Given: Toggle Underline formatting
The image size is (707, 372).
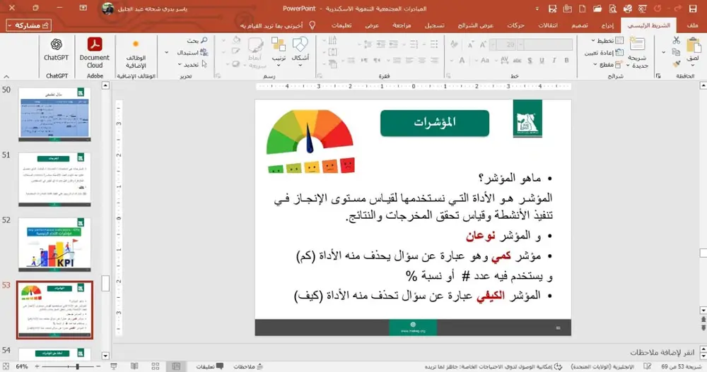Looking at the screenshot, I should click(x=542, y=60).
